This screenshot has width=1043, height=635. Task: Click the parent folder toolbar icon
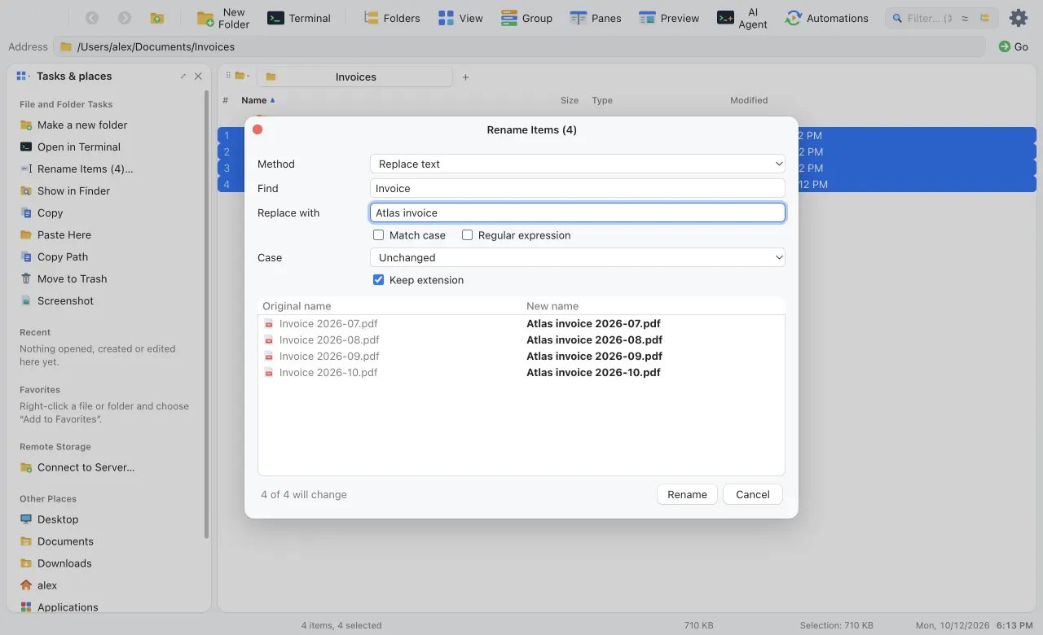157,18
